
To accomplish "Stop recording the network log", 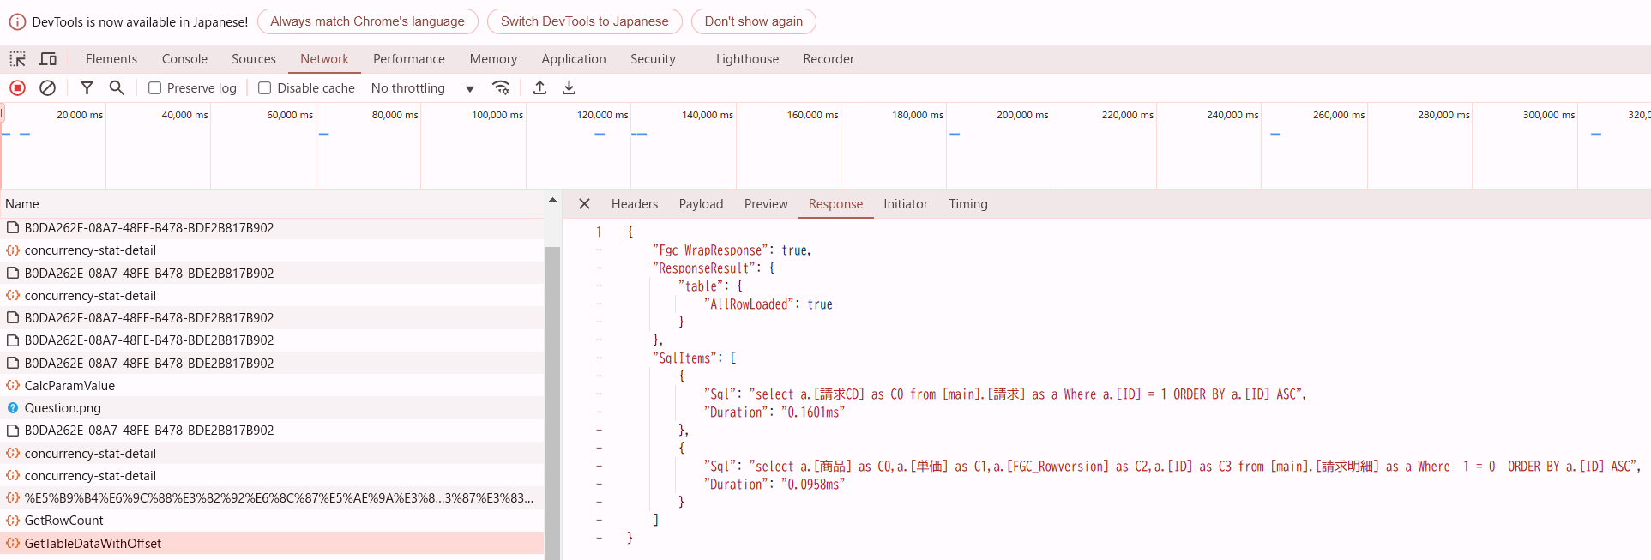I will click(18, 88).
